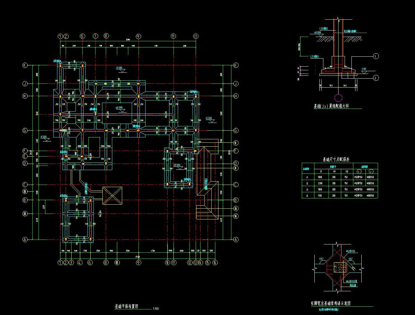Pick callout bubble 2 in footing section detail
Viewport: 415px width, 315px height.
[376, 78]
